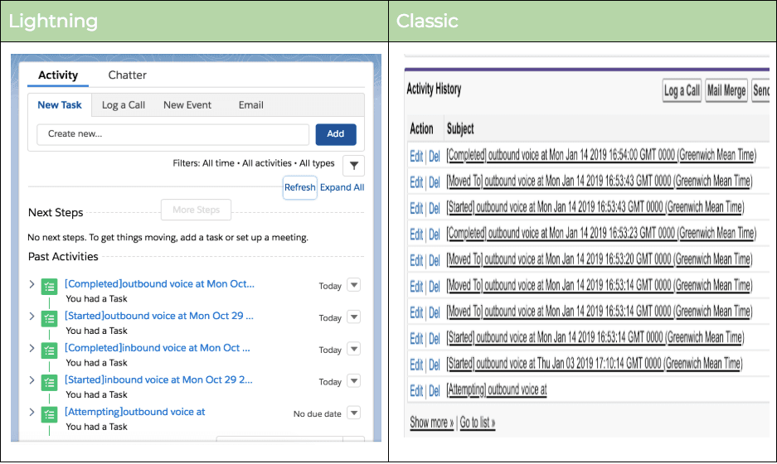Screen dimensions: 777x464
Task: Click in the Create new task field
Action: (172, 134)
